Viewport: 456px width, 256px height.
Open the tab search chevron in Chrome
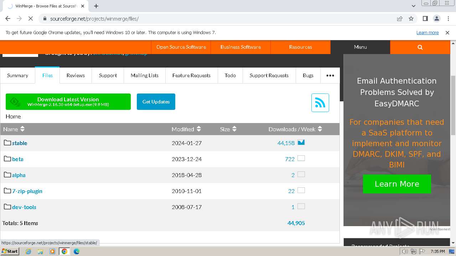414,6
